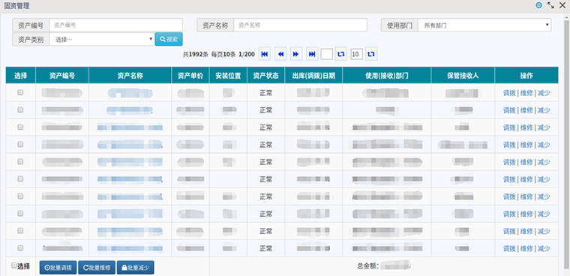
Task: Go to first page of pagination
Action: [264, 55]
